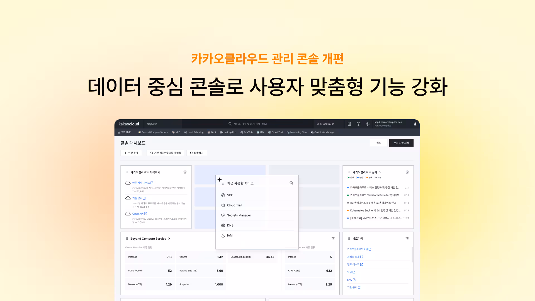
Task: Click the cloud icon beside 빠른 시작 가이드
Action: point(128,183)
